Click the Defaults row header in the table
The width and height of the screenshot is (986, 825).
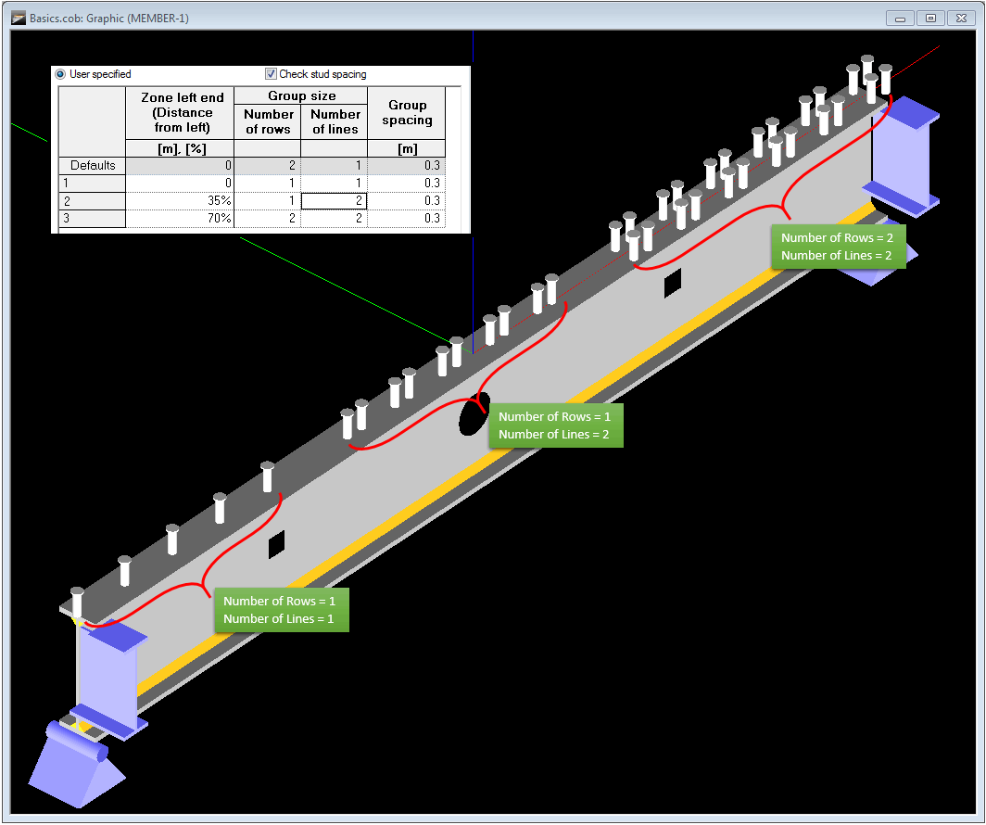pos(92,165)
